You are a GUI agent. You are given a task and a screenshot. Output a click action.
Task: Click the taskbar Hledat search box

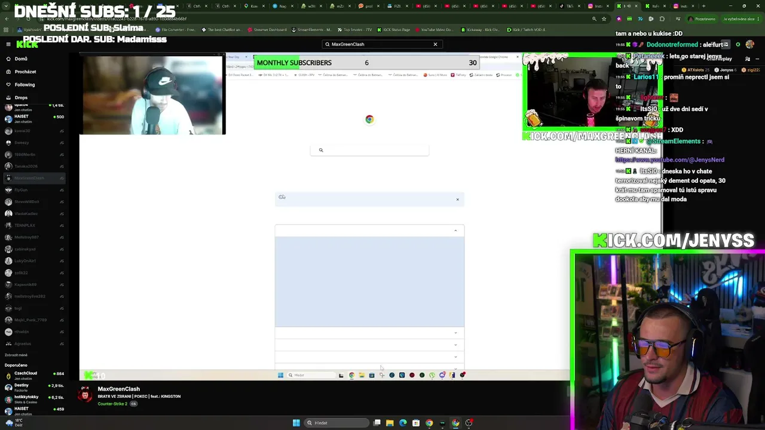tap(336, 423)
